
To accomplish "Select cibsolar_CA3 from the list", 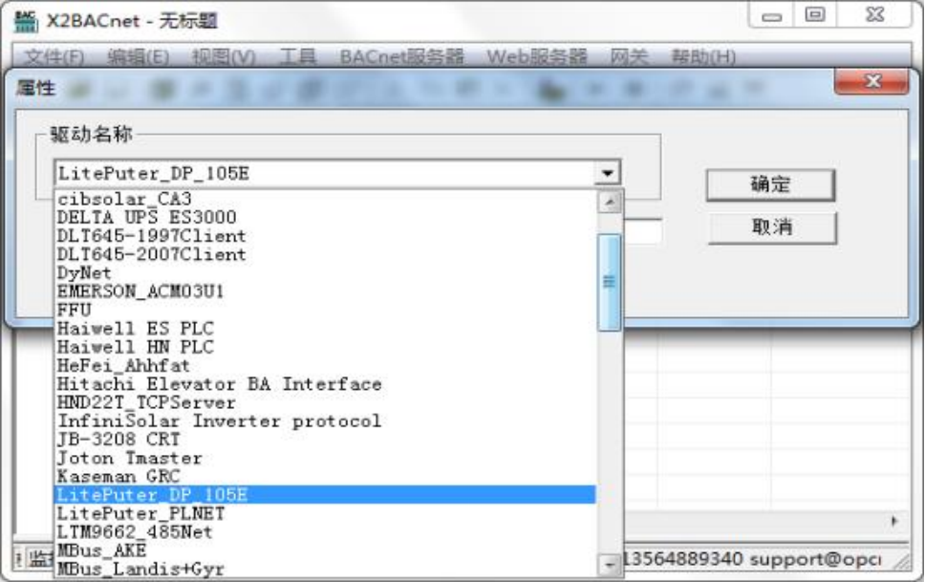I will (325, 199).
